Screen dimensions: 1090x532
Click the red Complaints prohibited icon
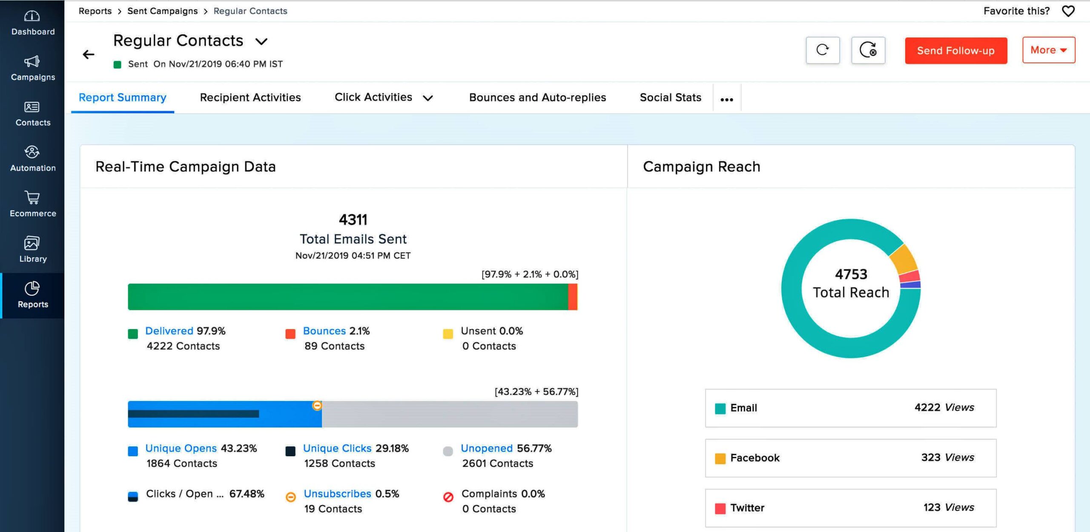pos(448,497)
